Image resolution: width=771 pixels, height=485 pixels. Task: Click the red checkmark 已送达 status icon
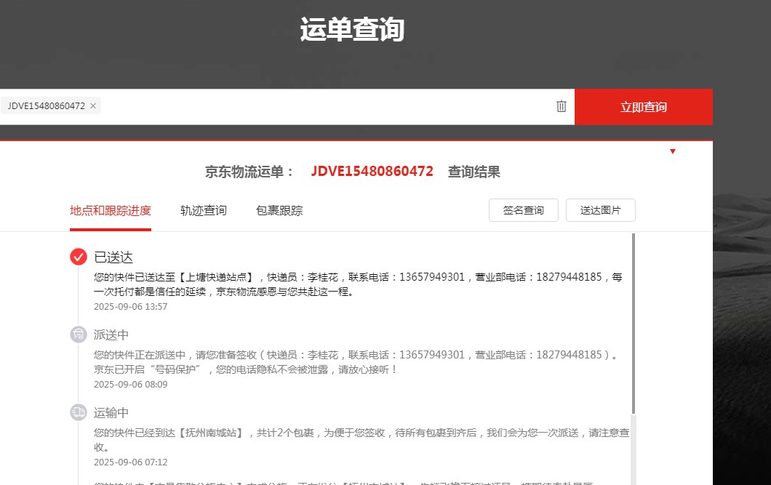coord(79,257)
